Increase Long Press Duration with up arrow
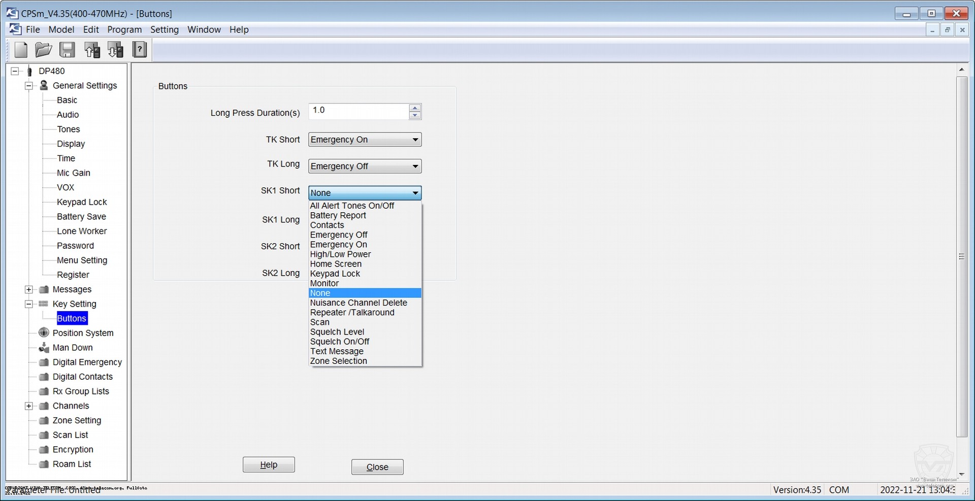This screenshot has width=975, height=501. click(415, 108)
